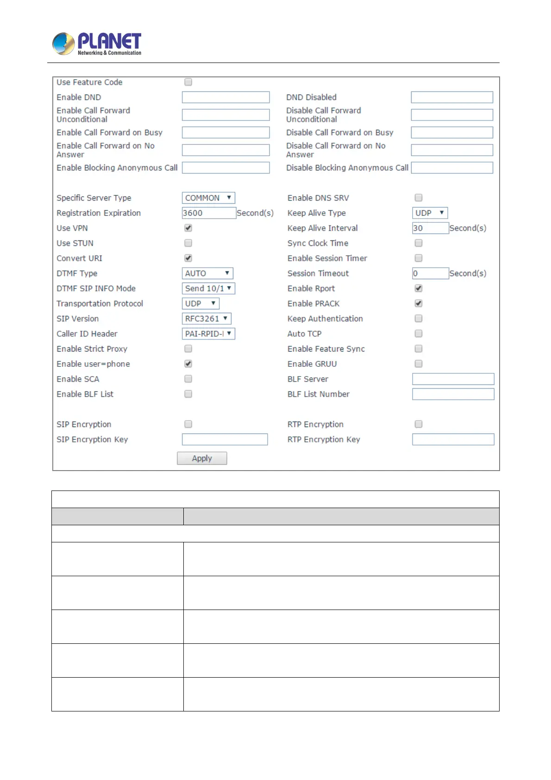Expand the DTMF Type dropdown
This screenshot has height=780, width=551.
[x=207, y=273]
